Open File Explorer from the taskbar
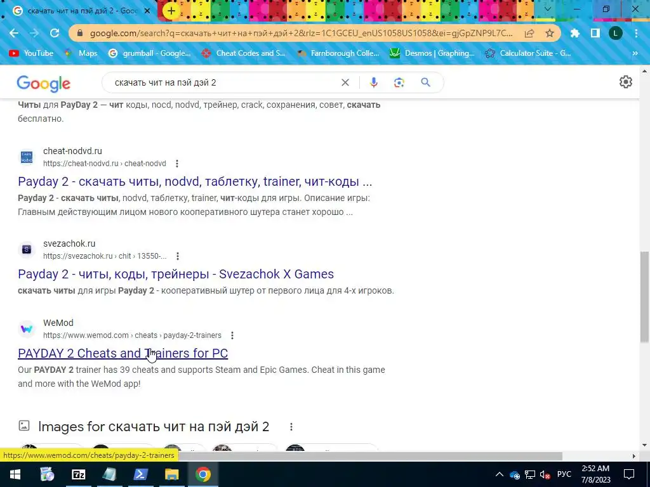This screenshot has width=650, height=487. tap(171, 474)
